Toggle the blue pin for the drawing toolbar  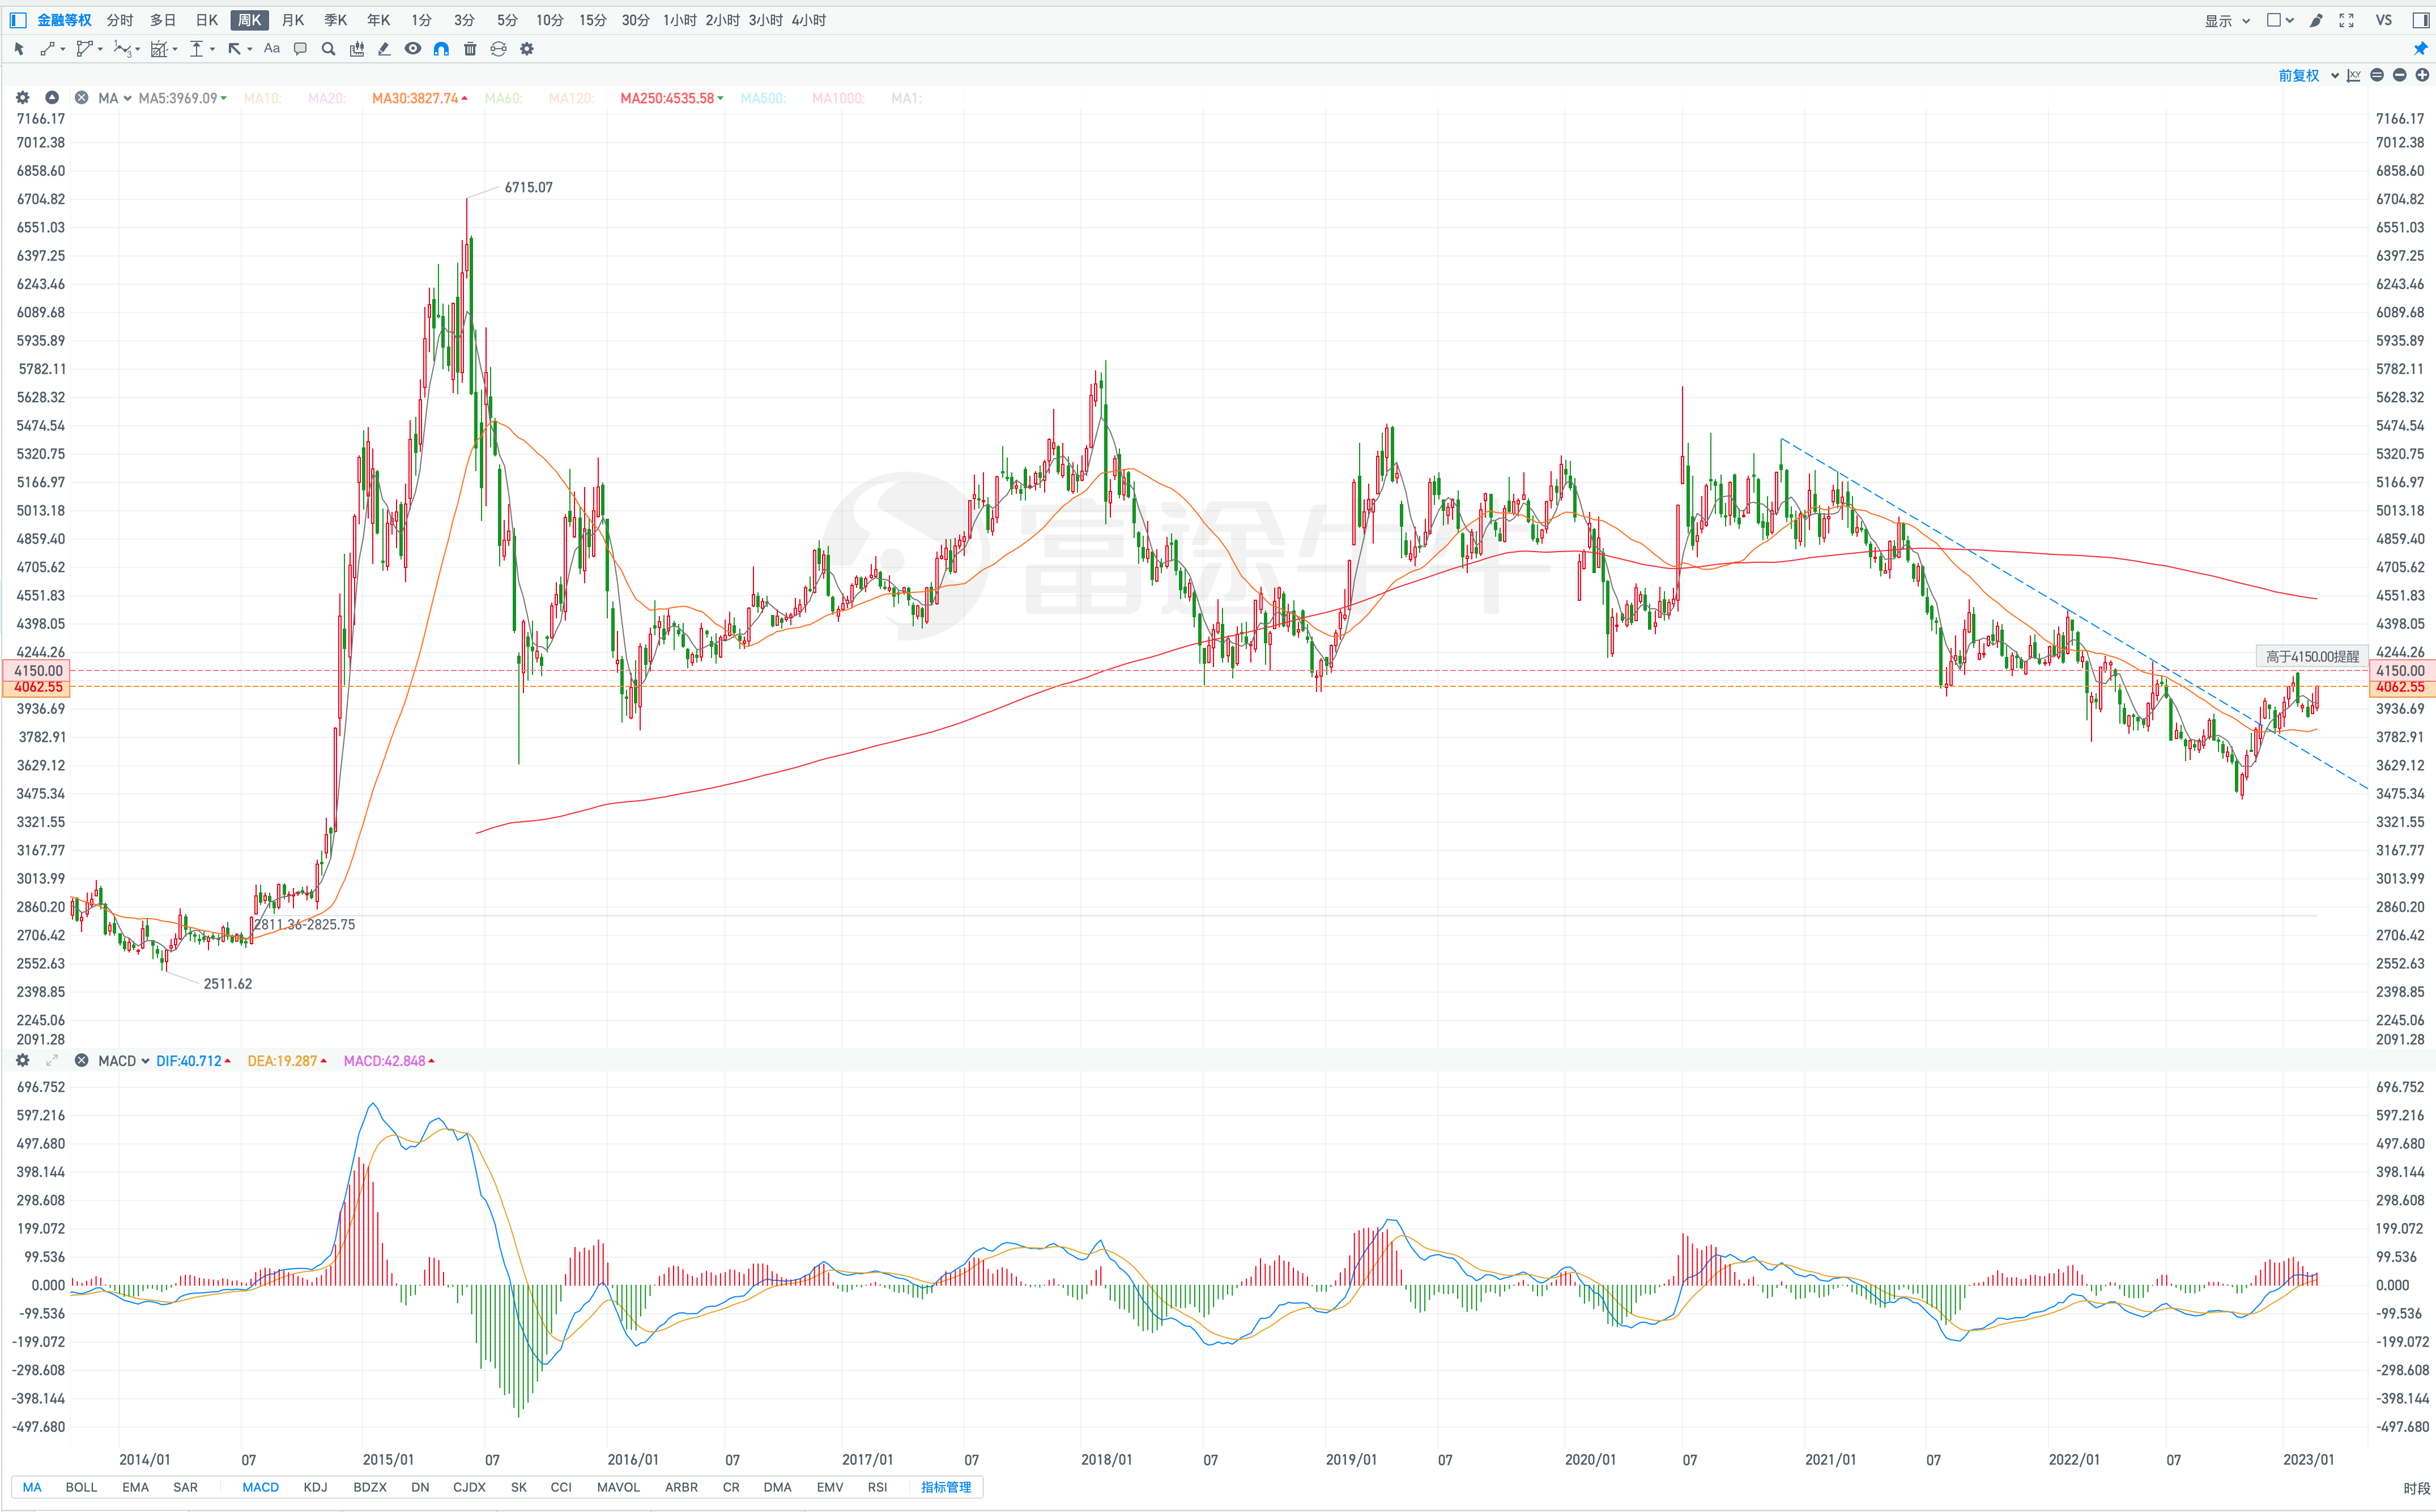pos(2421,49)
